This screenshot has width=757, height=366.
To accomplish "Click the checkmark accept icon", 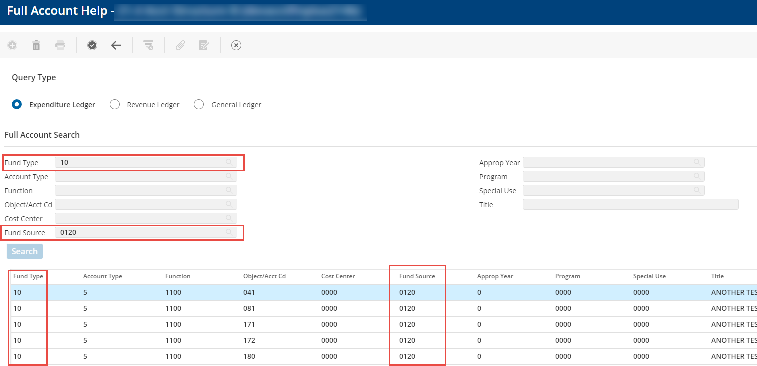I will (92, 45).
